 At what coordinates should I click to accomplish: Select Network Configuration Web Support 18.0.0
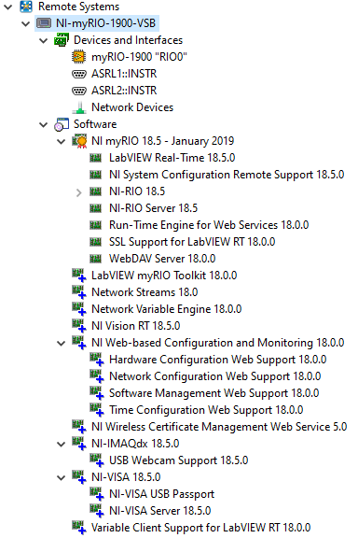coord(214,376)
